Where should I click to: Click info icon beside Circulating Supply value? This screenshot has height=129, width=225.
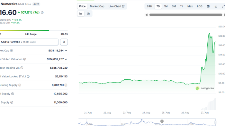(x=20, y=85)
